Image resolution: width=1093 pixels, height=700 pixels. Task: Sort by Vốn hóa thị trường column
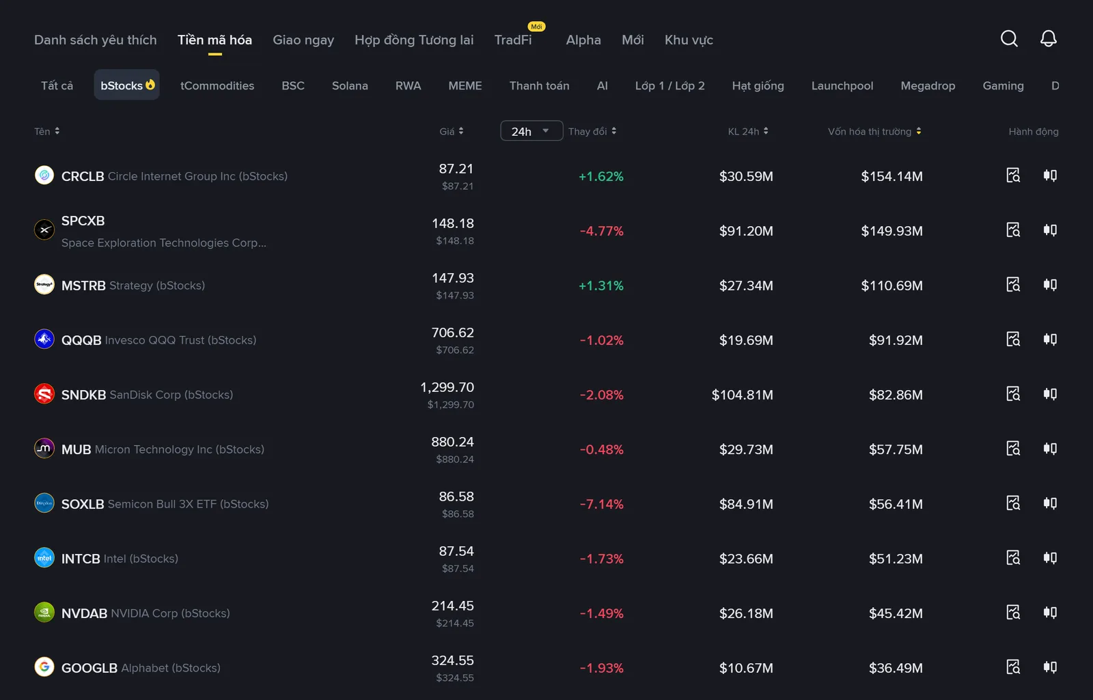coord(874,131)
